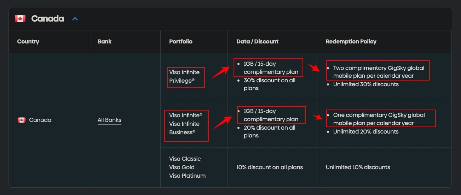
Task: Click the Redemption Policy column header
Action: pyautogui.click(x=351, y=41)
